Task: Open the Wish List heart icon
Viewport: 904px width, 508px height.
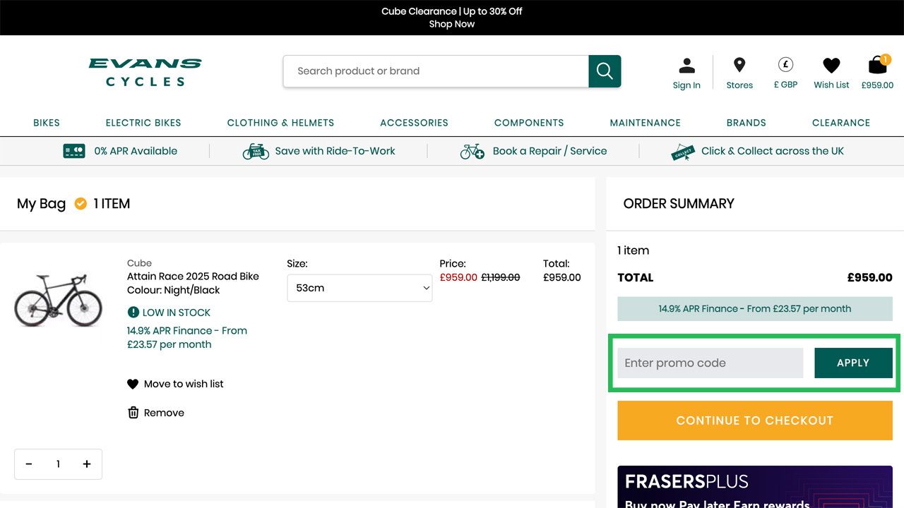Action: pos(831,66)
